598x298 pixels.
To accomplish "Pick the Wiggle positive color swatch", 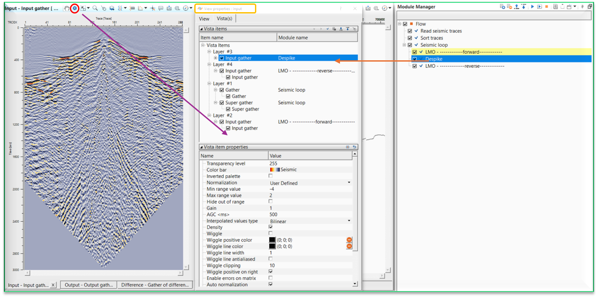I will (x=272, y=240).
